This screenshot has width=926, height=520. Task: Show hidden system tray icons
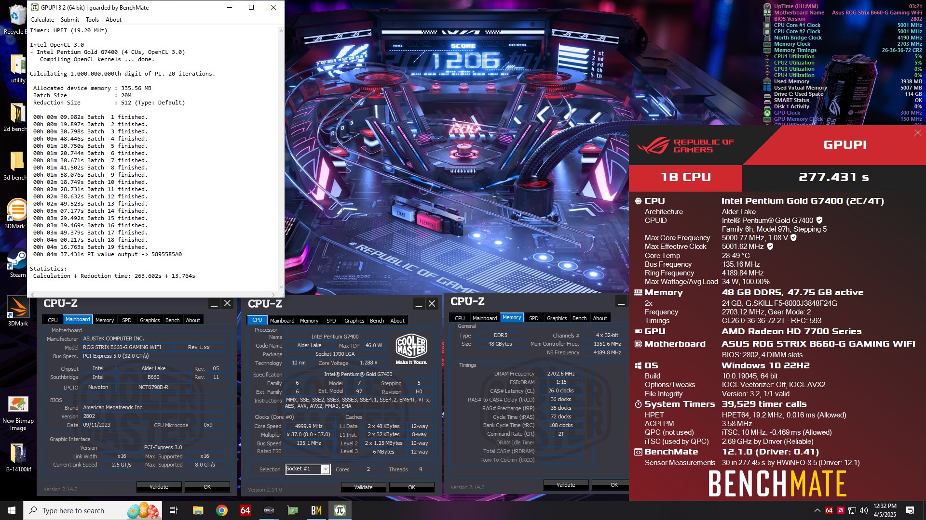click(817, 510)
